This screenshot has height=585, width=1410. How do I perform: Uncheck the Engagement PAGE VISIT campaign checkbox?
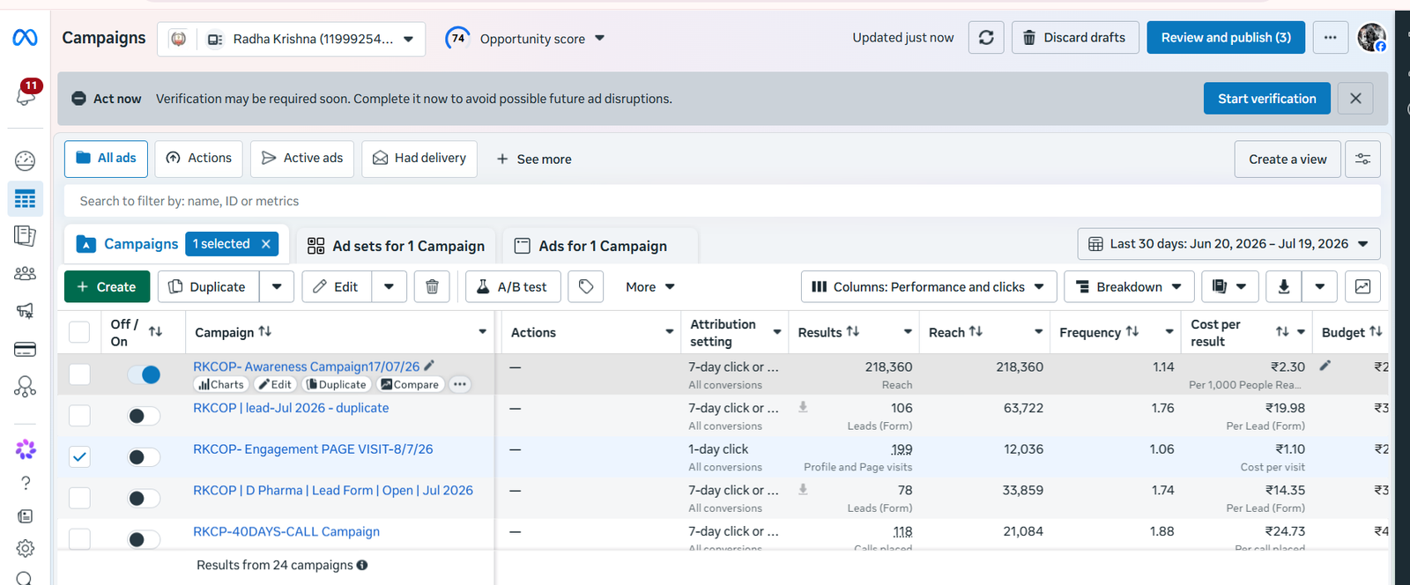[79, 456]
